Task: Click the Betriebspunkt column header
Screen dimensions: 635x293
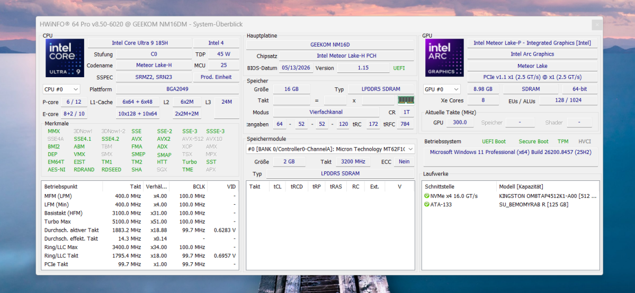Action: tap(72, 187)
